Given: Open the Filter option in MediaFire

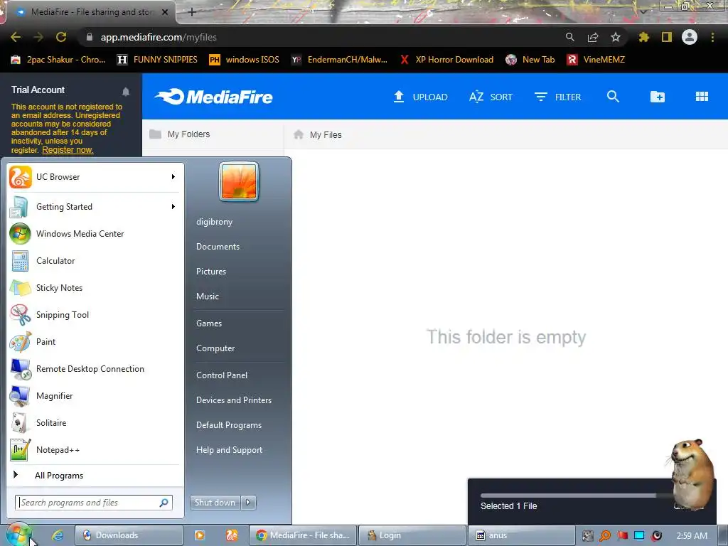Looking at the screenshot, I should point(557,97).
